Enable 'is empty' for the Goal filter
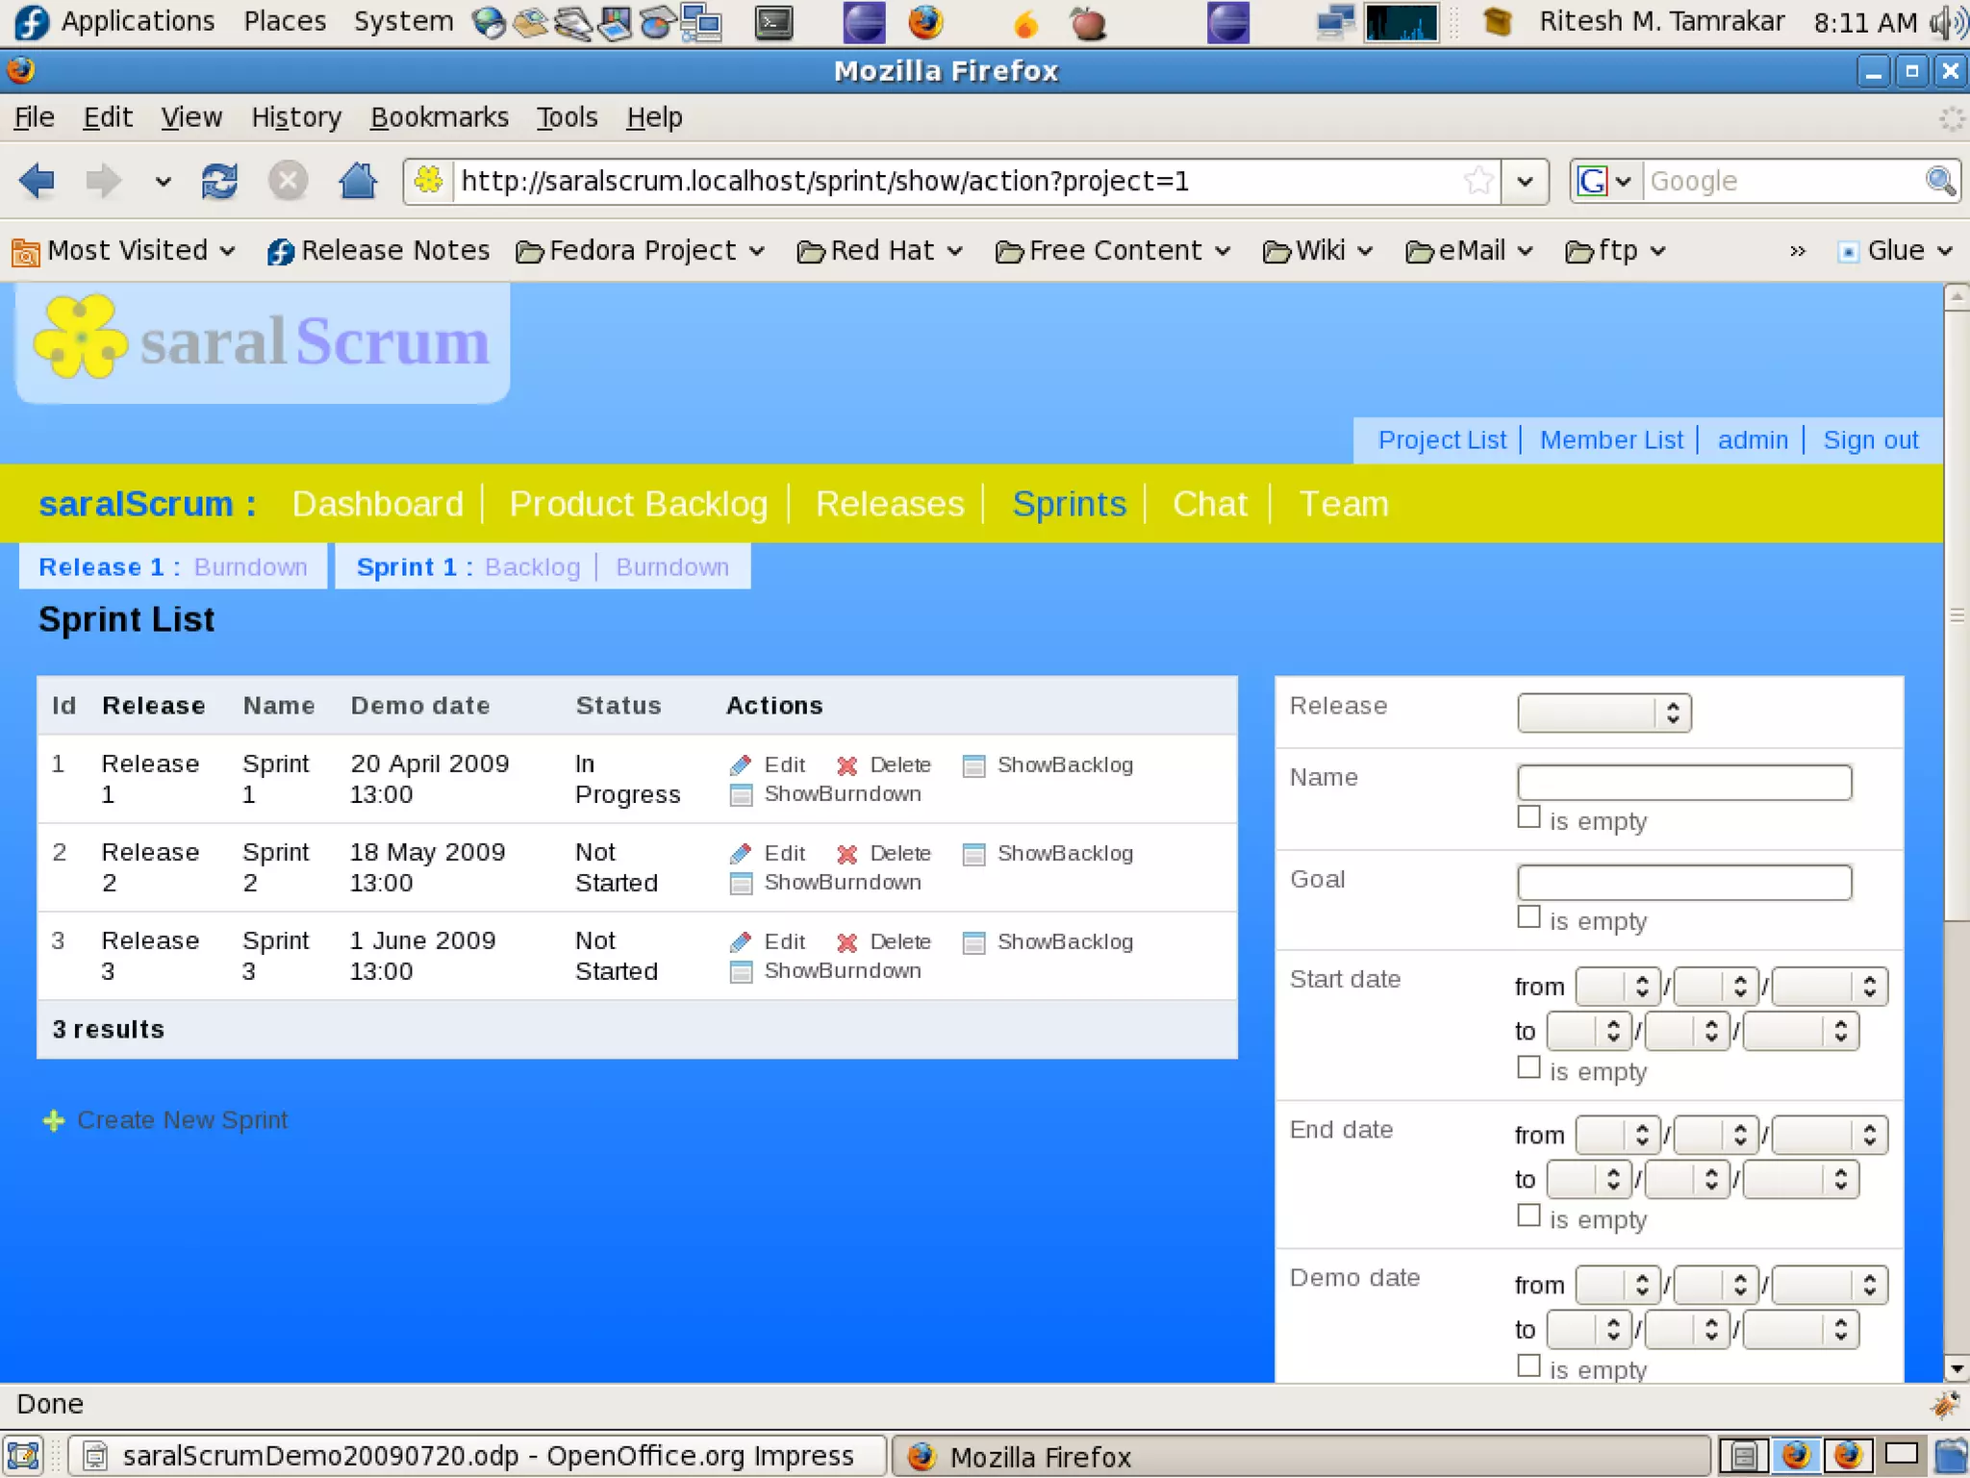 click(1528, 917)
